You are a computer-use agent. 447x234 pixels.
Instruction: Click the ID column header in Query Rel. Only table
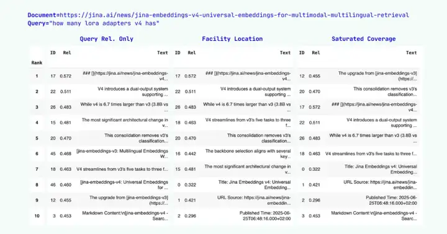[x=53, y=53]
